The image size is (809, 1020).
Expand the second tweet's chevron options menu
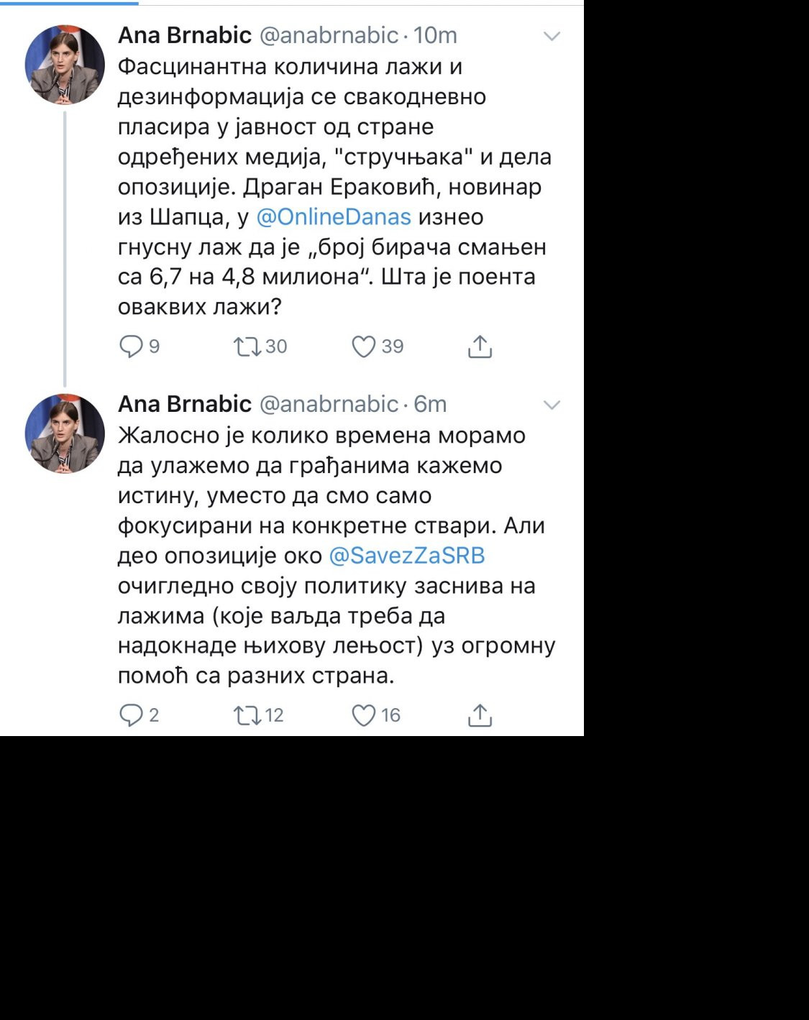point(552,405)
